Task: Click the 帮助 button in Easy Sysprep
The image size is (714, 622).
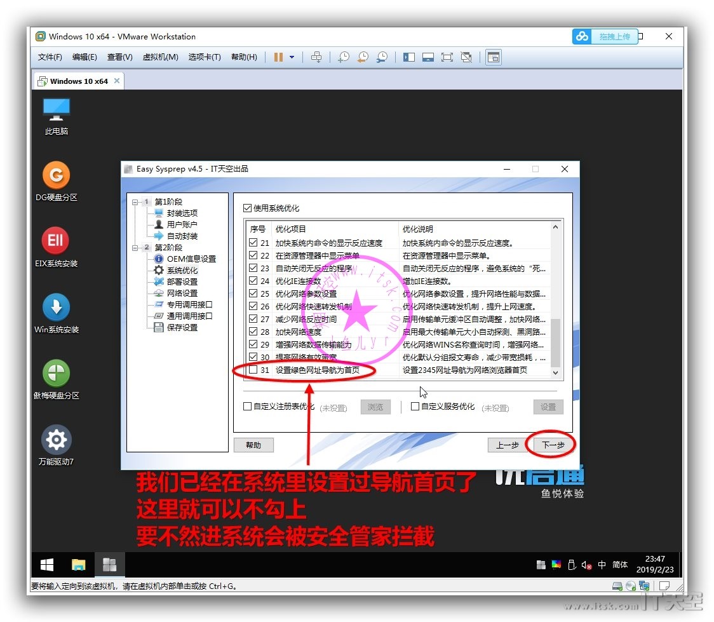Action: point(253,445)
